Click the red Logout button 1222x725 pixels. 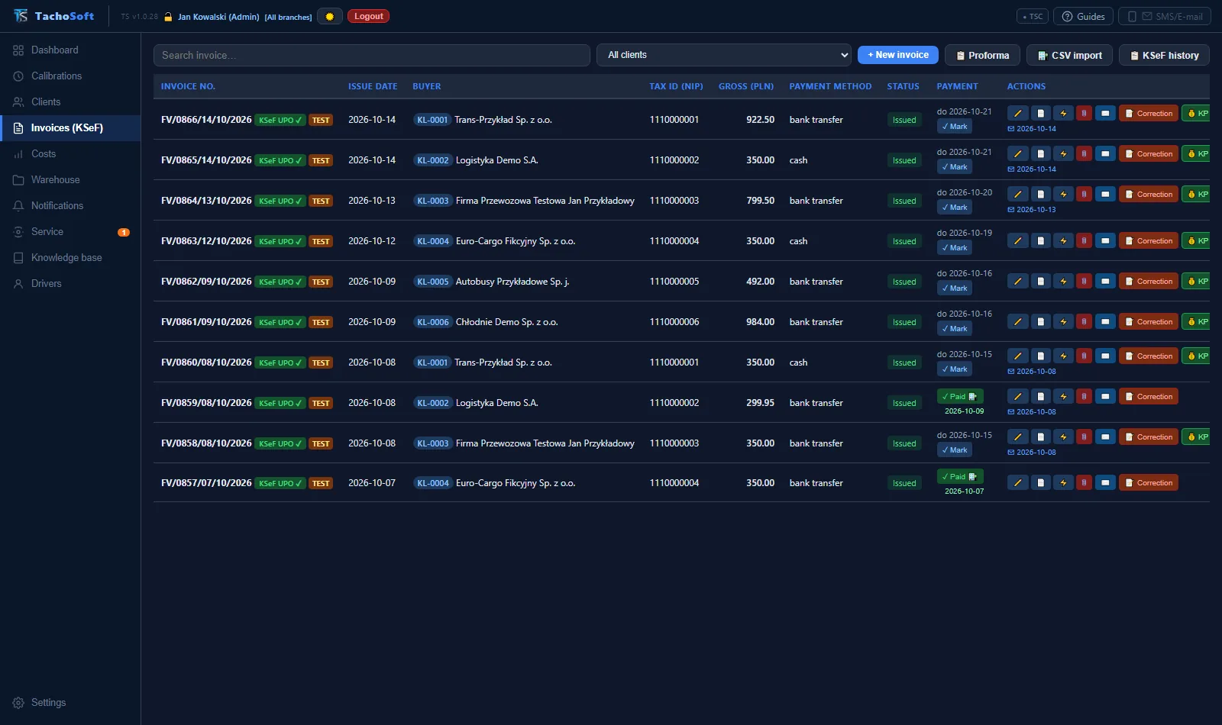coord(368,16)
